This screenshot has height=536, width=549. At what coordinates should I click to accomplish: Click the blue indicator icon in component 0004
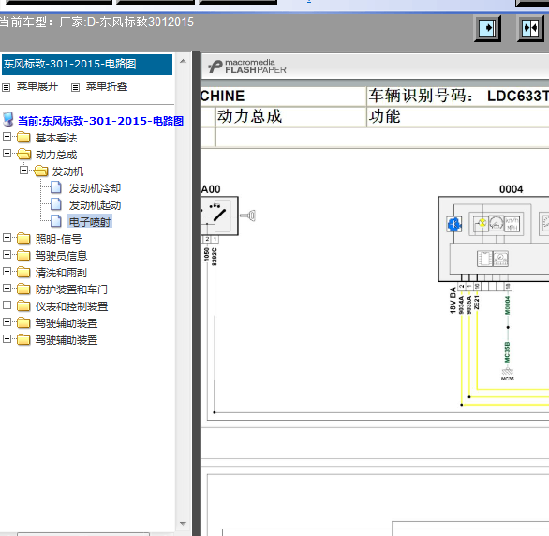pos(454,224)
